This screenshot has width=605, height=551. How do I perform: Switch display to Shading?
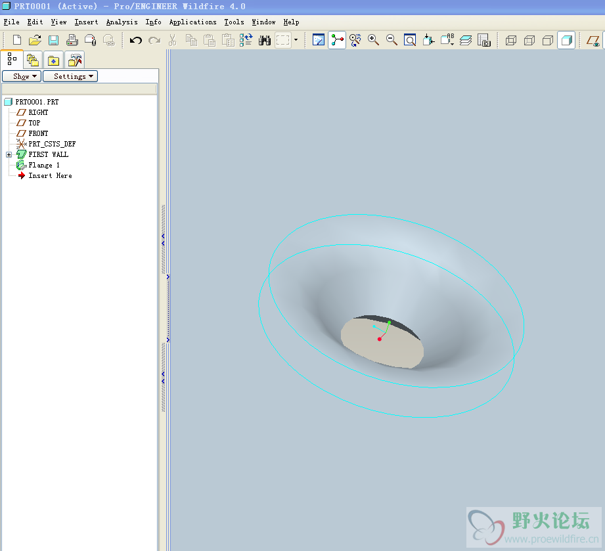566,40
